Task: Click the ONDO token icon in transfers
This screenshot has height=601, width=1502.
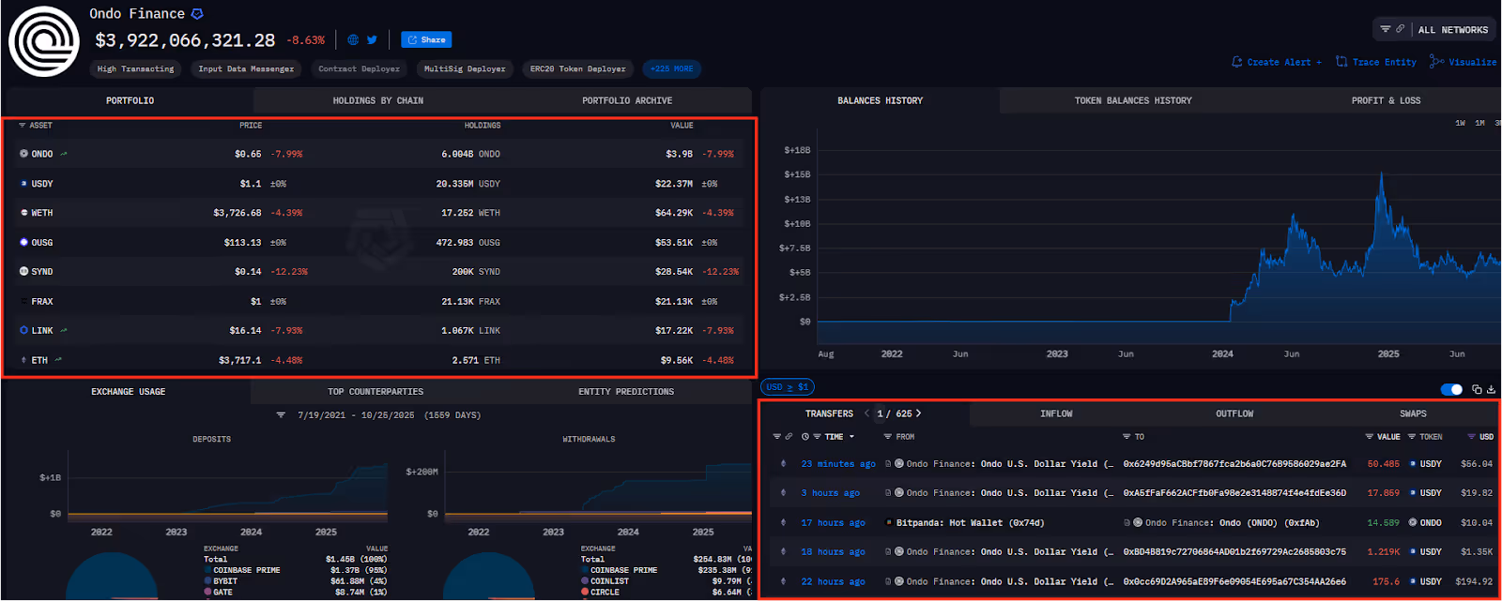Action: pyautogui.click(x=1412, y=522)
